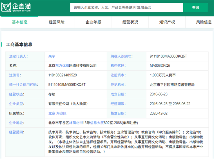Click the organization code MA006DKQ5

160,66
